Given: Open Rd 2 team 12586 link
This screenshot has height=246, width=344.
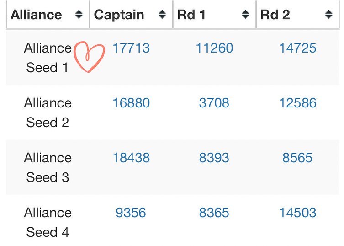Looking at the screenshot, I should pos(297,103).
